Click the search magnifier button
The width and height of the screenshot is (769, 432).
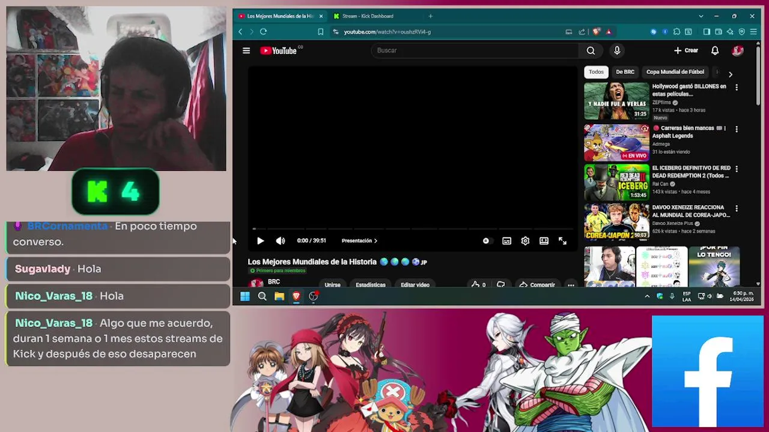(591, 50)
